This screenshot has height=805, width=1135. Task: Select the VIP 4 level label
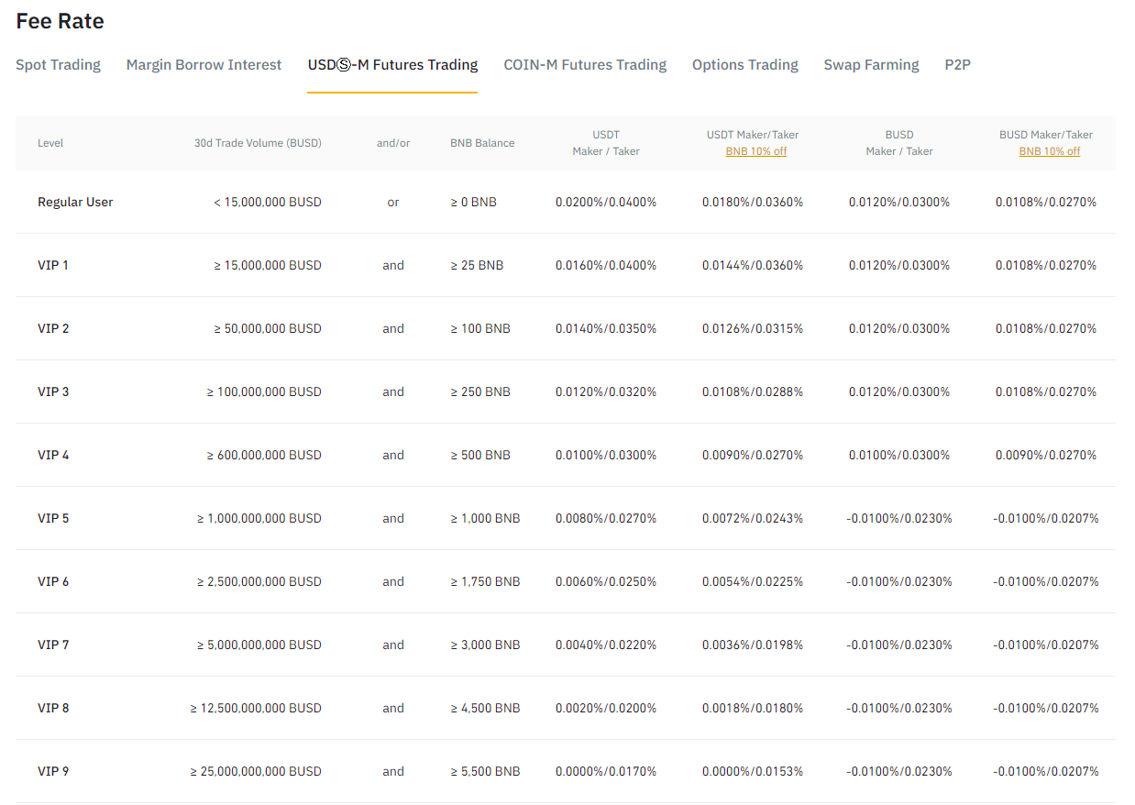click(x=53, y=455)
